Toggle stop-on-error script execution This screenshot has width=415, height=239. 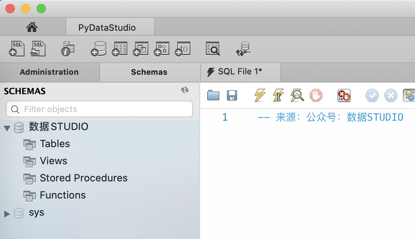[344, 95]
